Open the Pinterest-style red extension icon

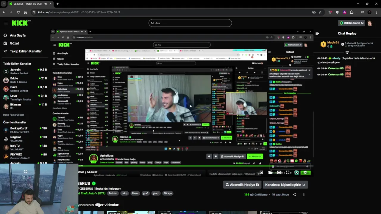[330, 12]
